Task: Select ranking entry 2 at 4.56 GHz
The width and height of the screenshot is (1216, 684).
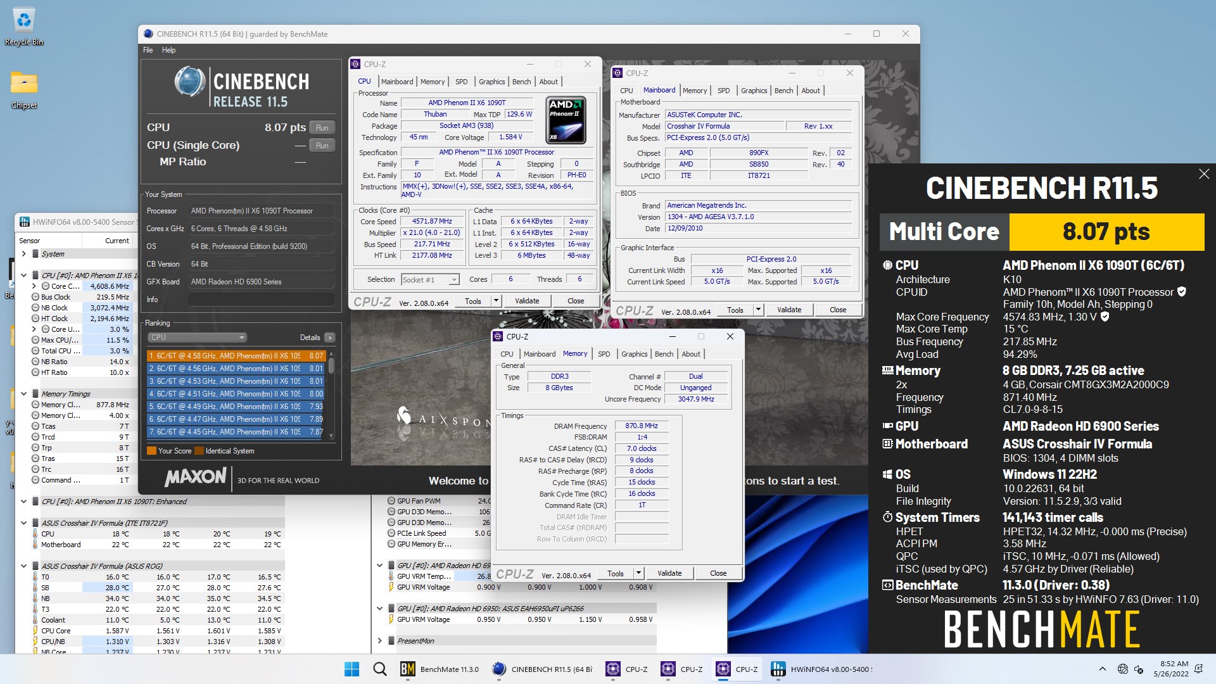Action: (236, 369)
